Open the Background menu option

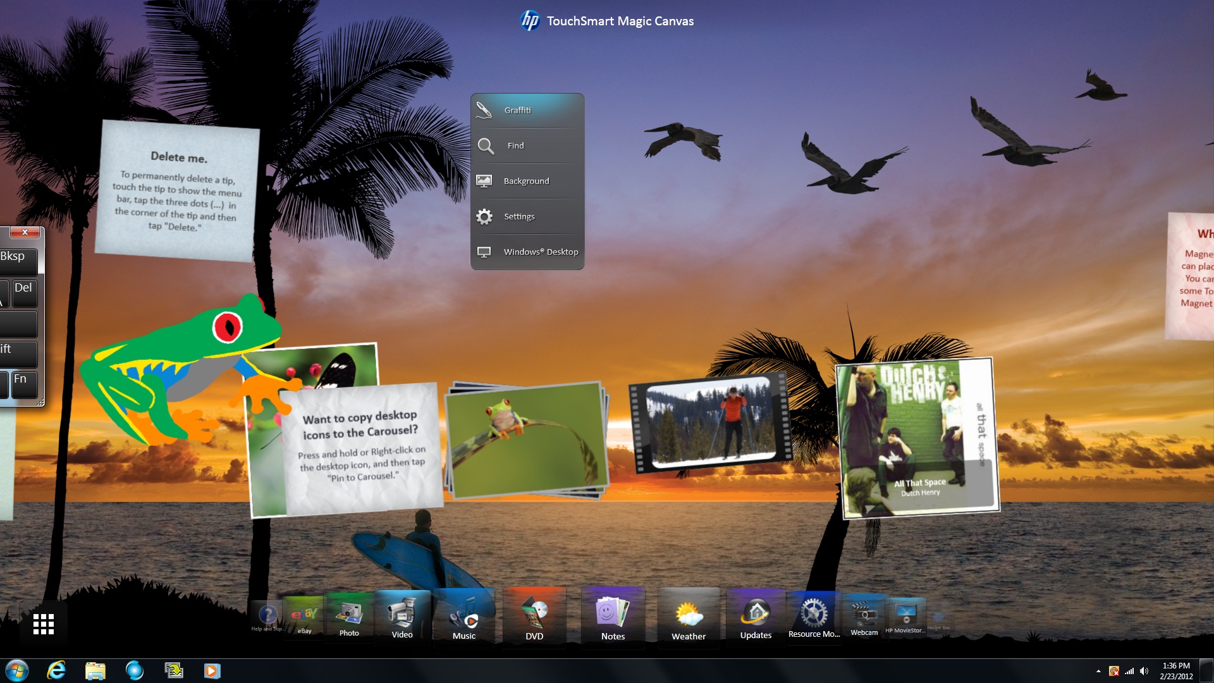click(527, 181)
